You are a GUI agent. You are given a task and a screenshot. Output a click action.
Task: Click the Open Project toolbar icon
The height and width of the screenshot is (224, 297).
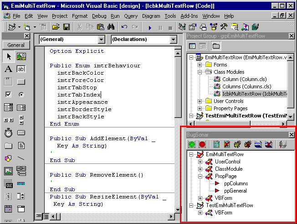(x=56, y=27)
